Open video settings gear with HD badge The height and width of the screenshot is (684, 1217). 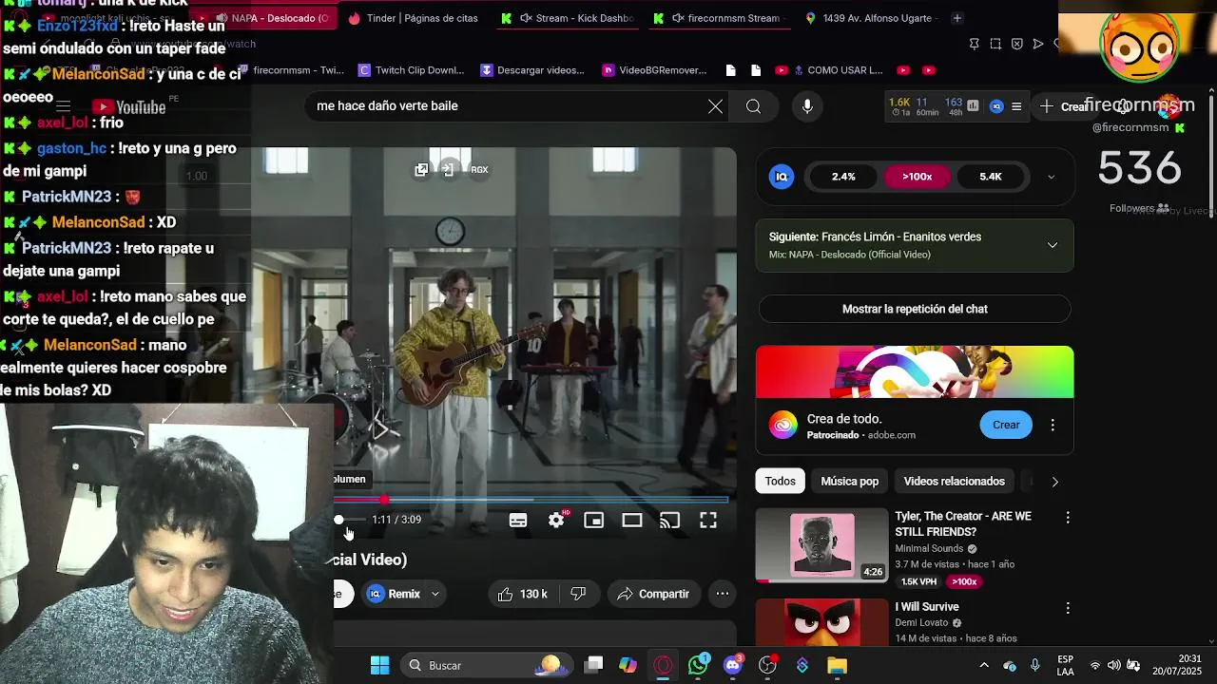point(557,520)
